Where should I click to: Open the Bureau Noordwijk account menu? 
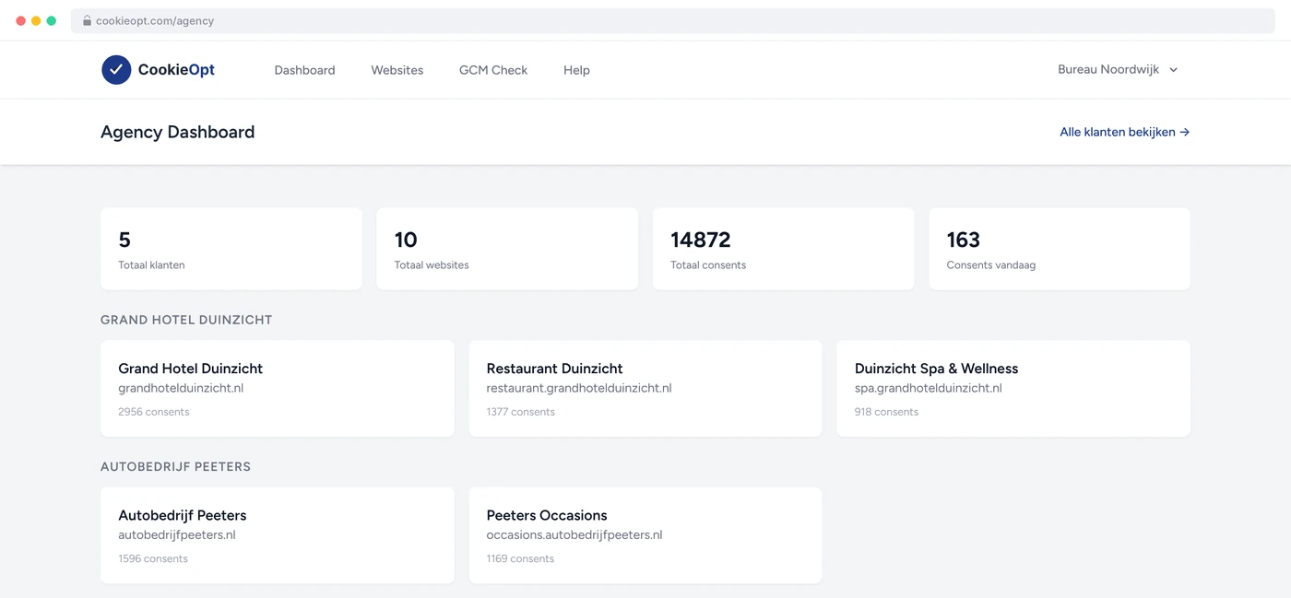(1118, 70)
